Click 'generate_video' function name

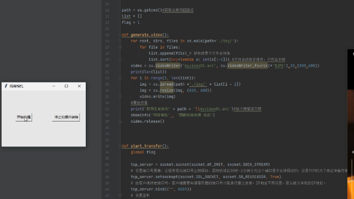146,35
